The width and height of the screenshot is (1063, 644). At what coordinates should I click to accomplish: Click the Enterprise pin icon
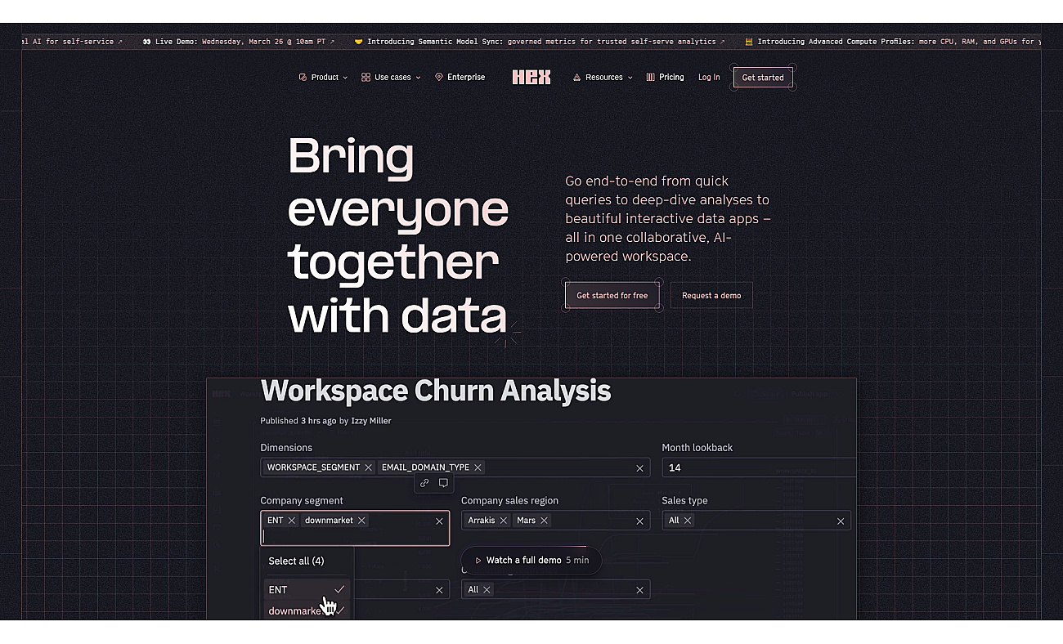[x=439, y=77]
